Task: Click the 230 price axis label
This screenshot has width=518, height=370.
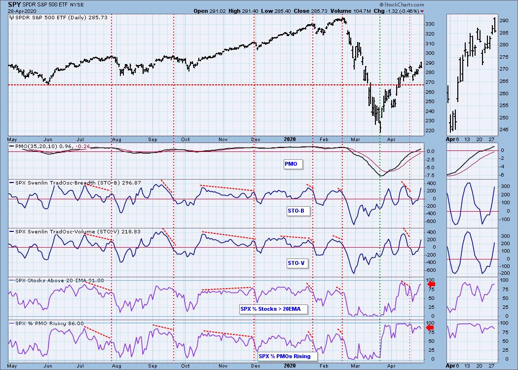Action: point(431,121)
